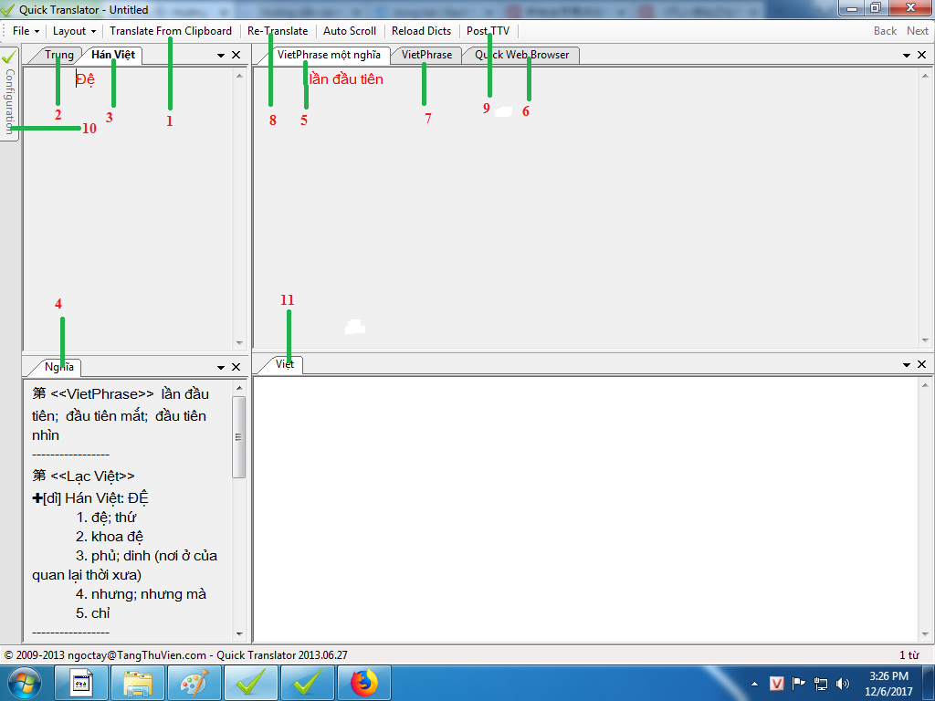Open the Nghĩa panel dropdown arrow
The image size is (935, 701).
[221, 367]
